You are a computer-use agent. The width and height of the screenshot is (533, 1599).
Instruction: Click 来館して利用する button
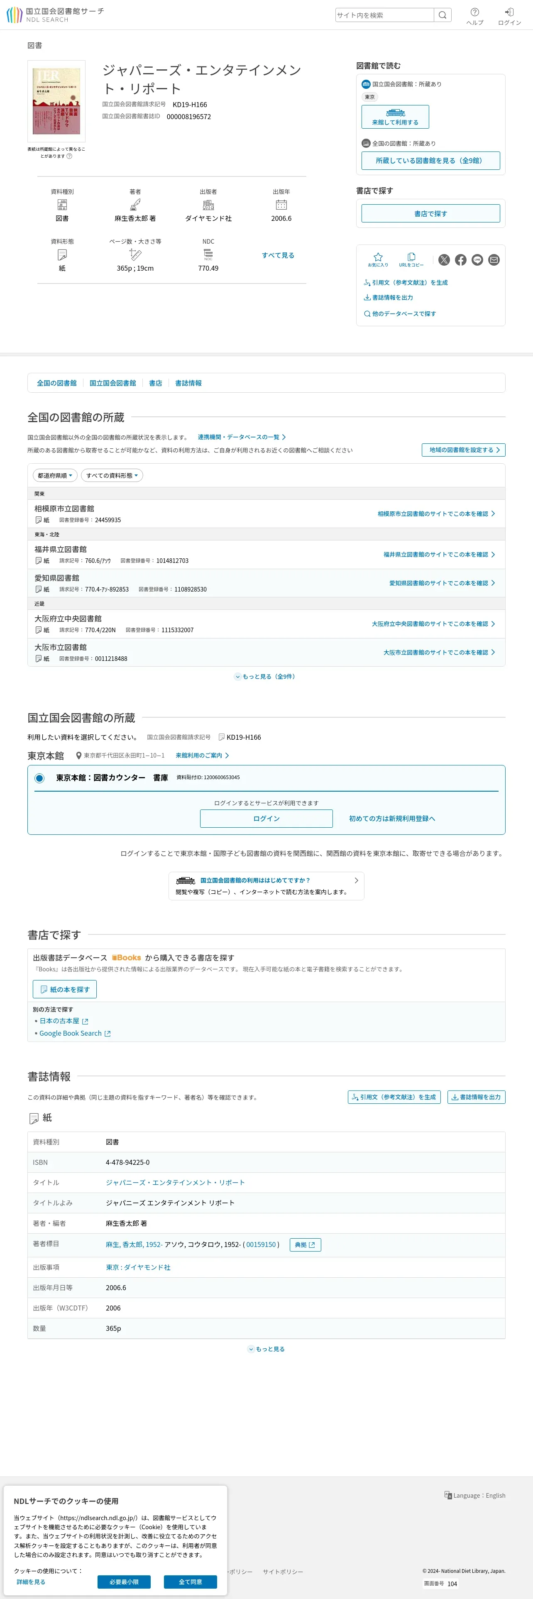point(395,117)
